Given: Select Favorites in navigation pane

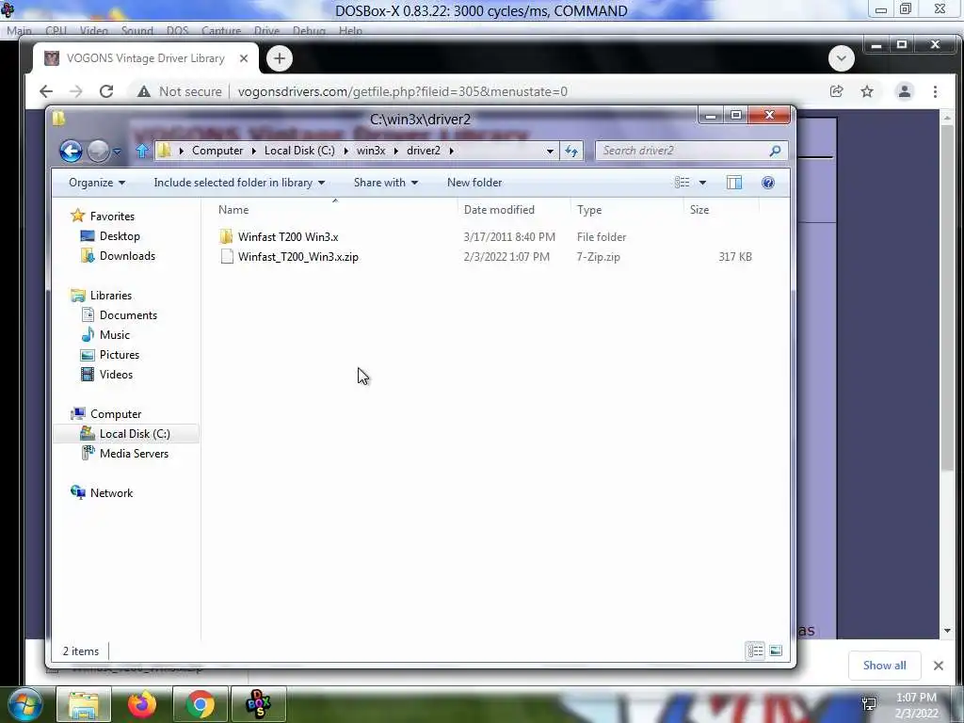Looking at the screenshot, I should click(112, 217).
